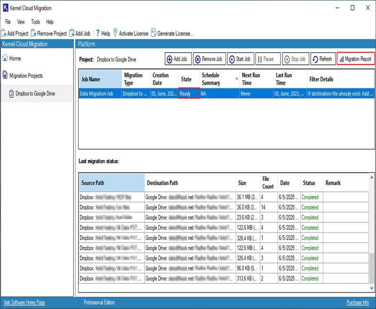The height and width of the screenshot is (309, 376).
Task: Click the Ready state cell
Action: (189, 93)
